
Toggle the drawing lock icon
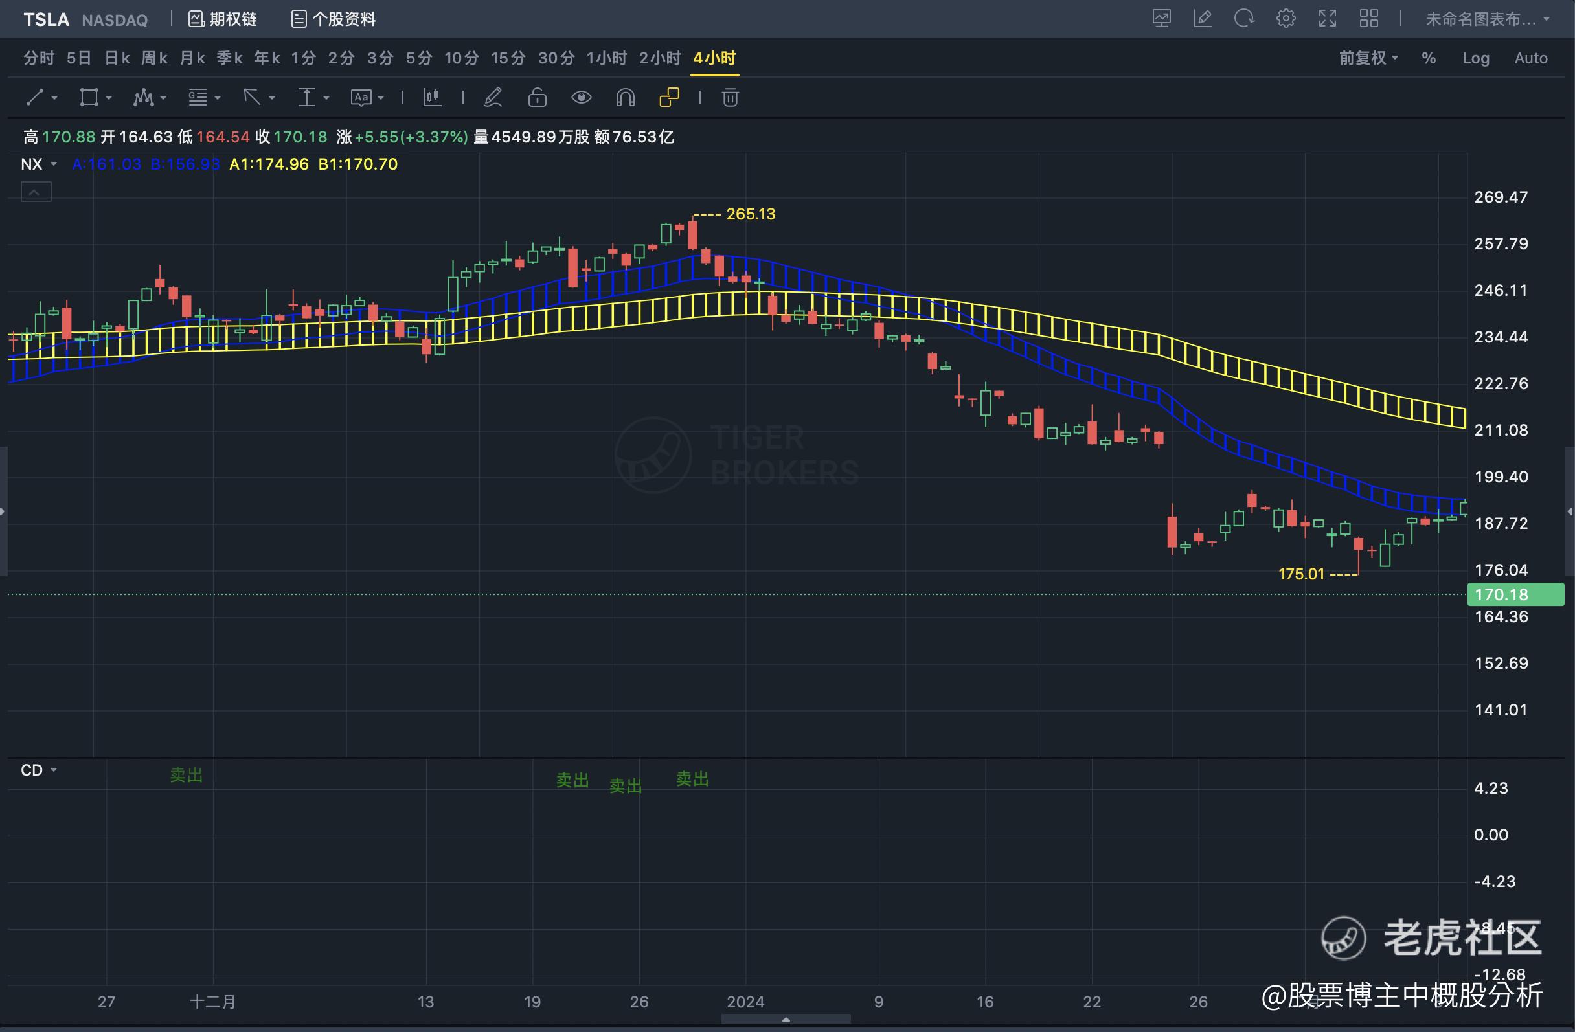[538, 98]
